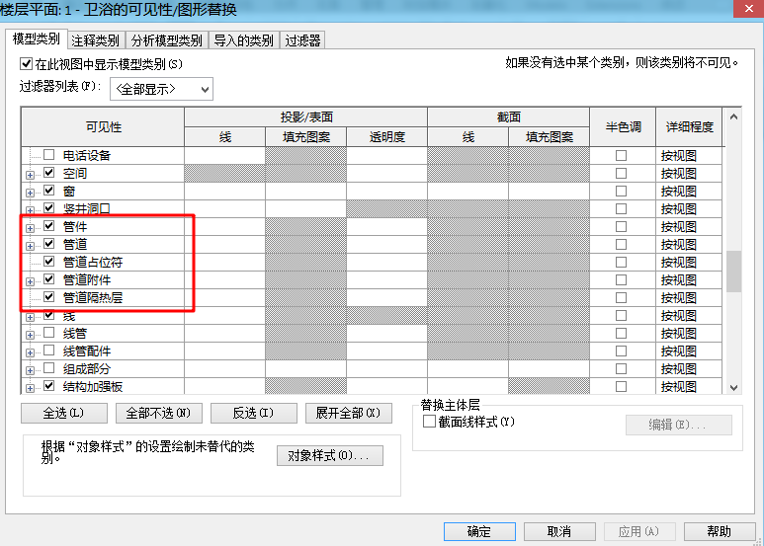This screenshot has width=764, height=546.
Task: Click the 半色调 column header
Action: click(623, 127)
